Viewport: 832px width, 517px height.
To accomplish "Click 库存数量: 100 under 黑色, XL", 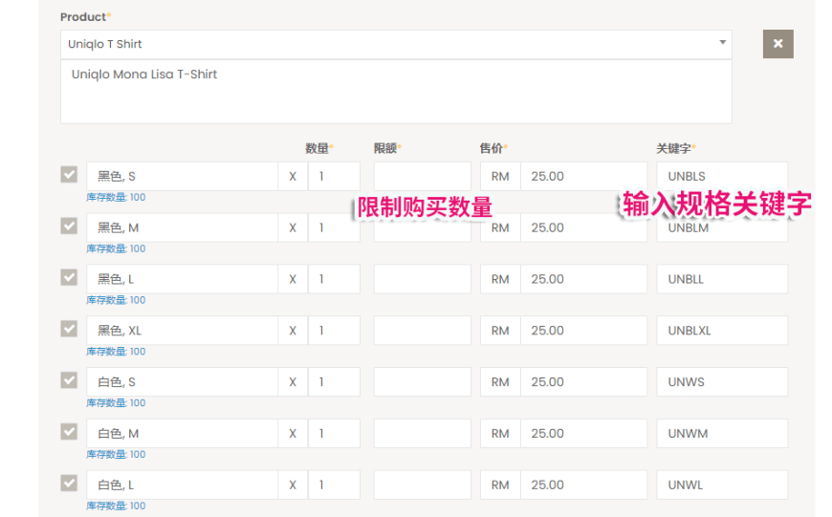I will [x=116, y=352].
